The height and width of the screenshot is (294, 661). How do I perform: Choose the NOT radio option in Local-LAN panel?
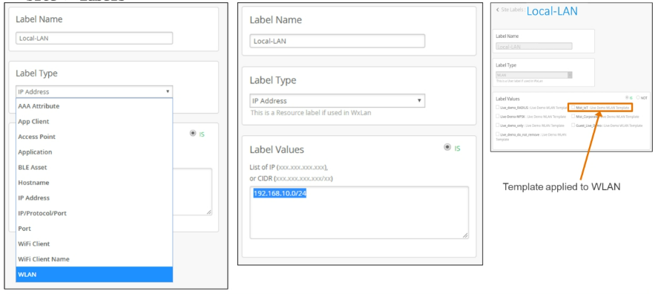tap(637, 97)
